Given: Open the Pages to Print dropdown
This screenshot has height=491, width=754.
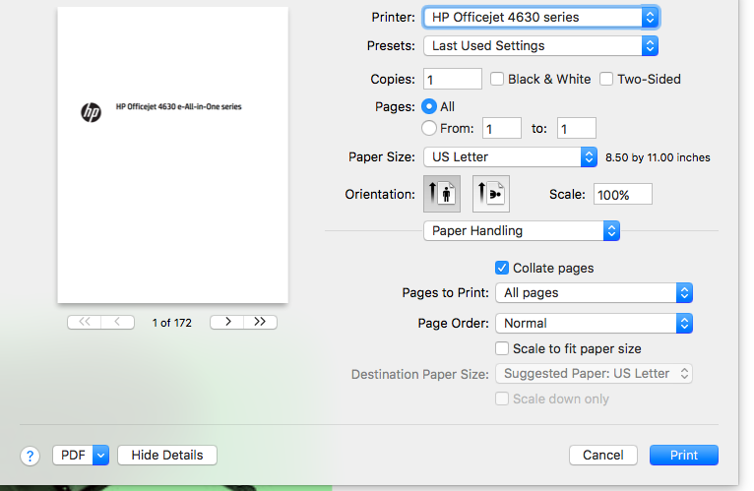Looking at the screenshot, I should coord(594,293).
